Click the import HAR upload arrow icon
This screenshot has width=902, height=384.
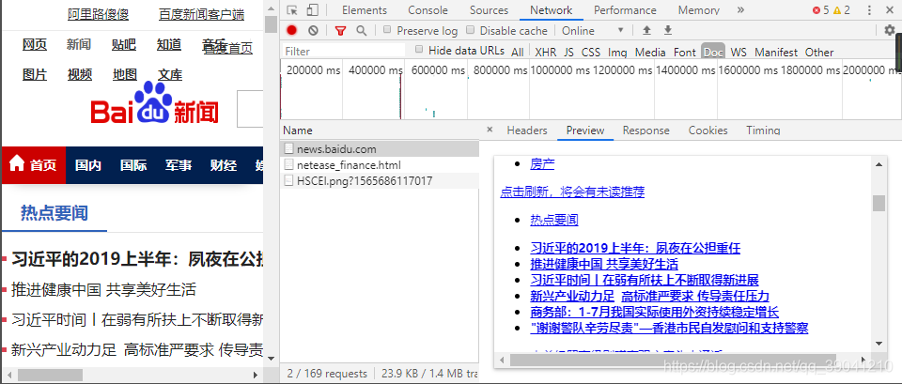click(x=646, y=30)
